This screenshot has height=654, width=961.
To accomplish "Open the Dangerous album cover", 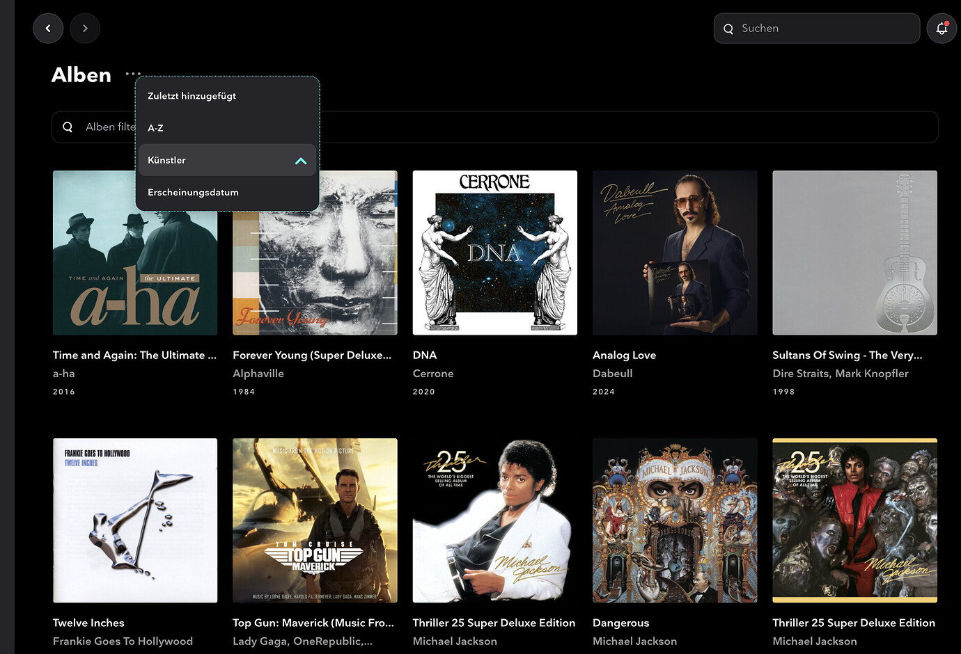I will pos(675,520).
